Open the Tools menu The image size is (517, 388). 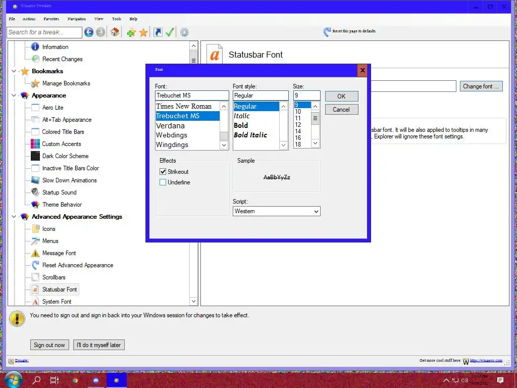tap(117, 19)
